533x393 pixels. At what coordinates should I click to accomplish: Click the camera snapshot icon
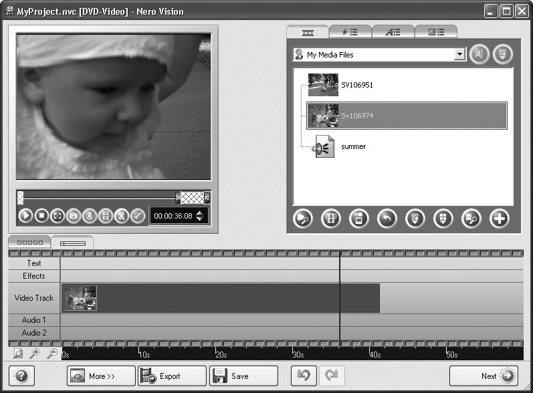tap(74, 216)
